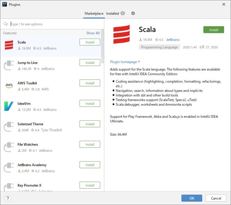Viewport: 231px width, 205px height.
Task: Install the File Watchers plugin
Action: 90,144
